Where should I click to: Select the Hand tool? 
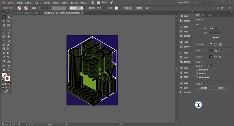pos(4,70)
